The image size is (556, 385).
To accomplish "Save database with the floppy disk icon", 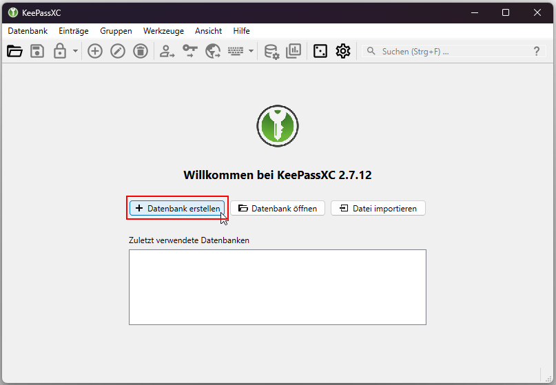I will (x=37, y=52).
